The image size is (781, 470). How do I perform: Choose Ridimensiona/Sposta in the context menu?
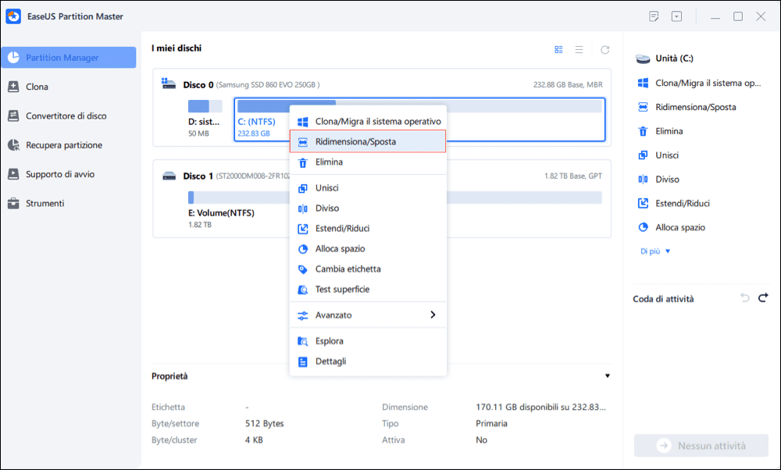[x=368, y=142]
